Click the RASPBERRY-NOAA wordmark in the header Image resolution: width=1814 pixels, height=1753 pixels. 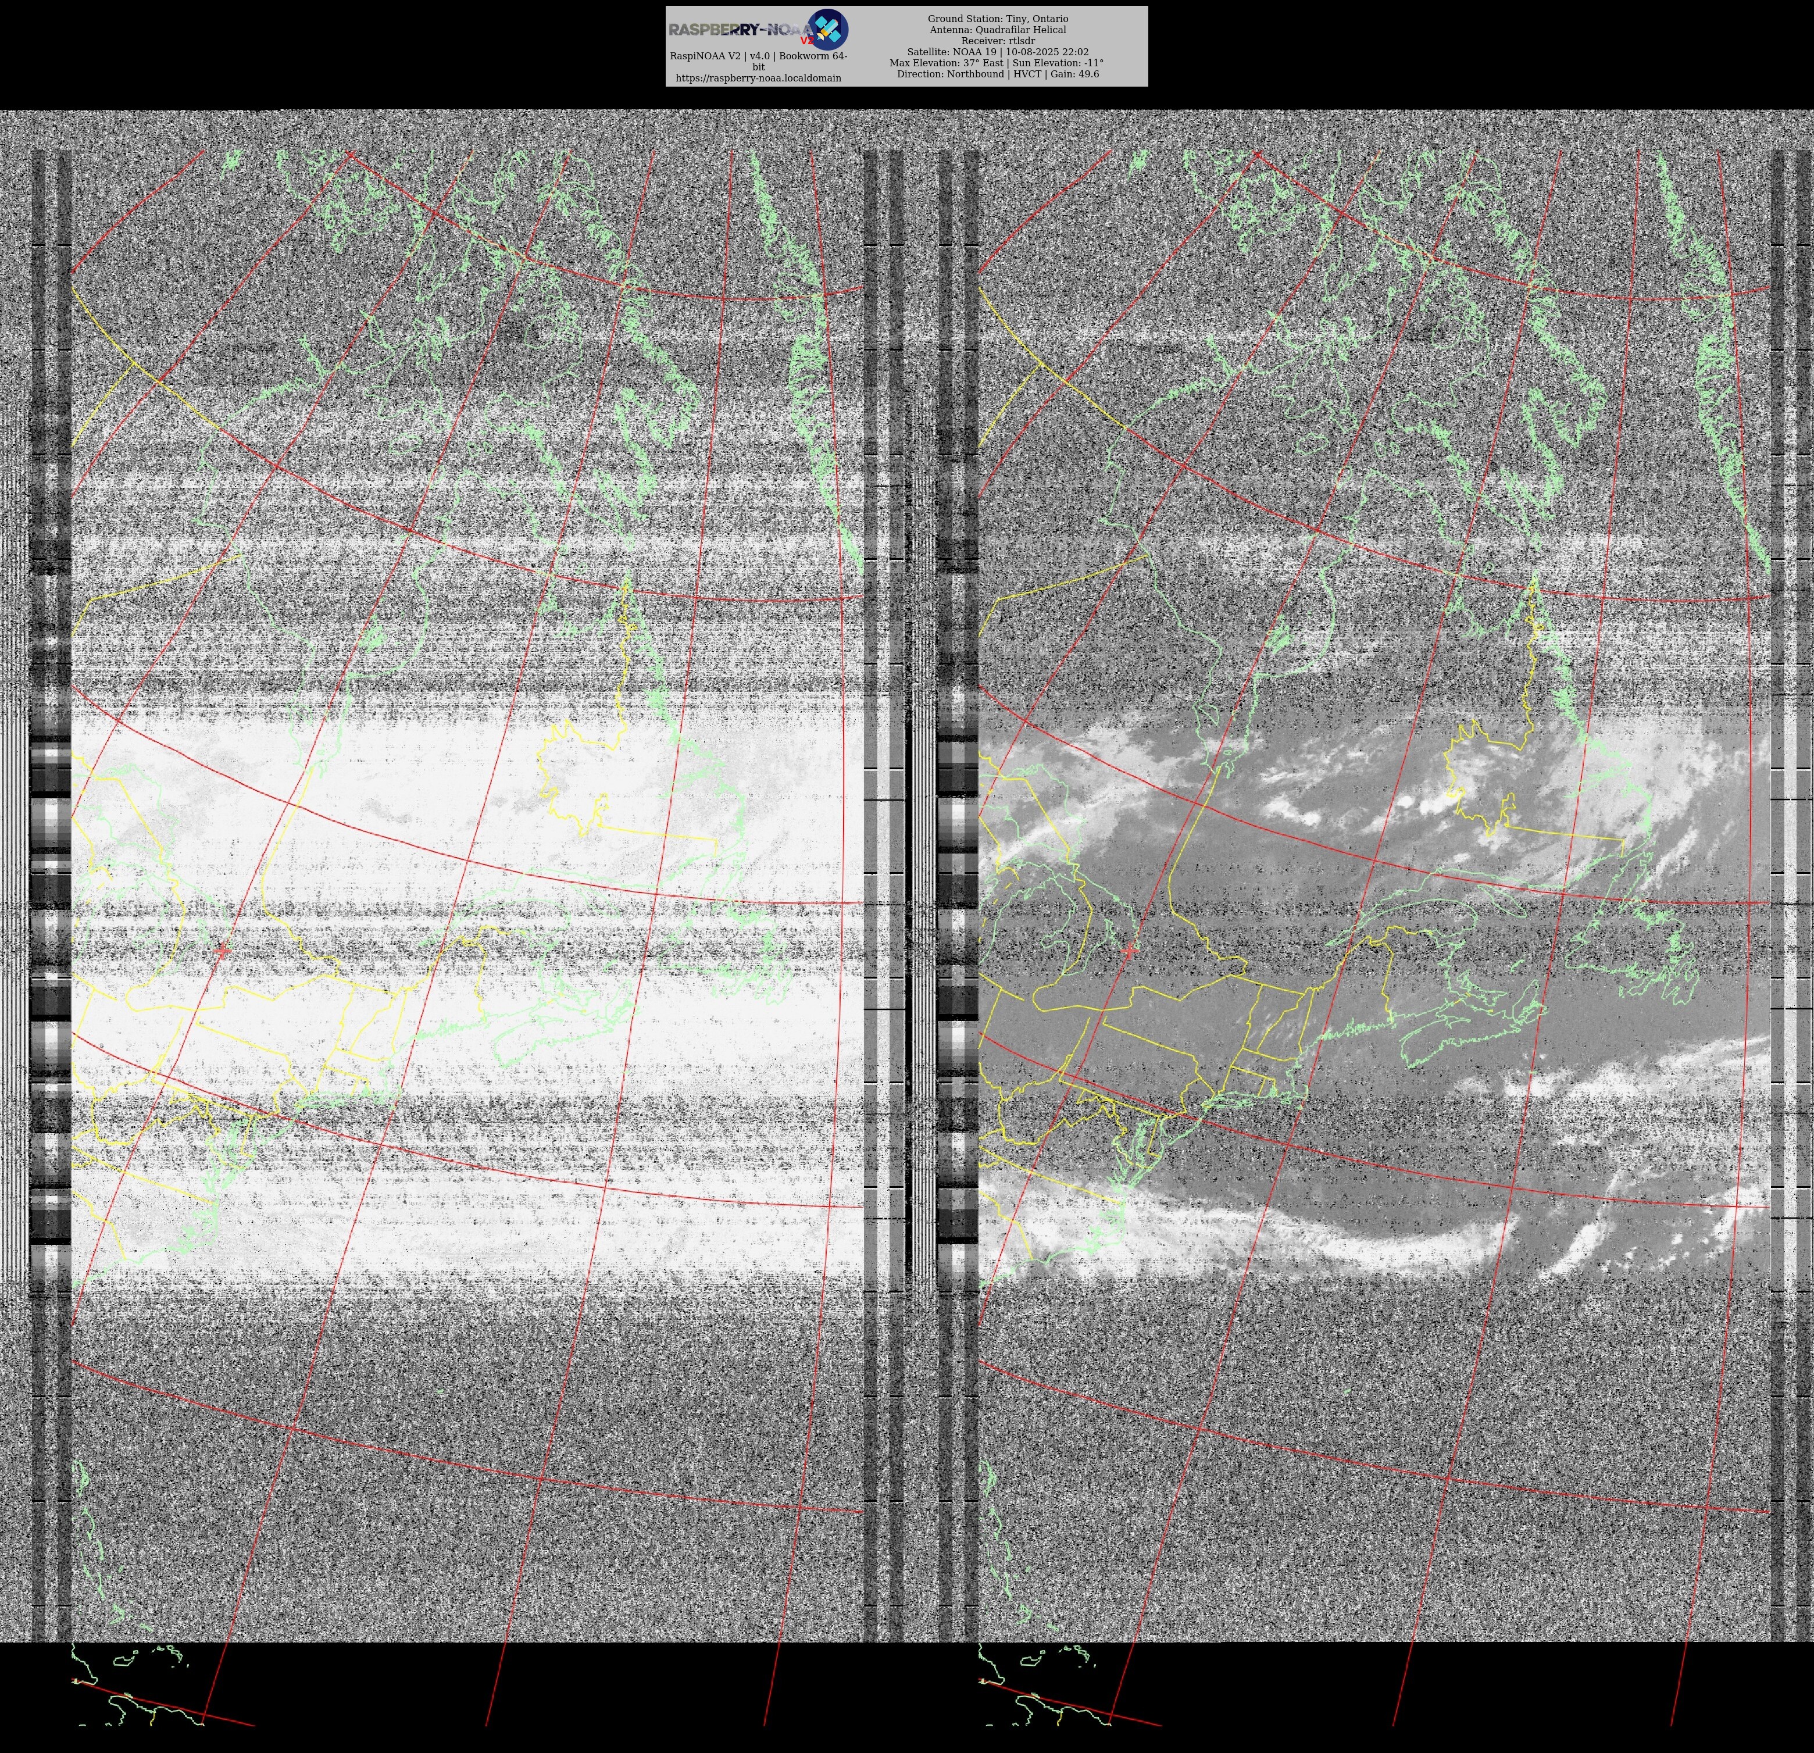[737, 30]
